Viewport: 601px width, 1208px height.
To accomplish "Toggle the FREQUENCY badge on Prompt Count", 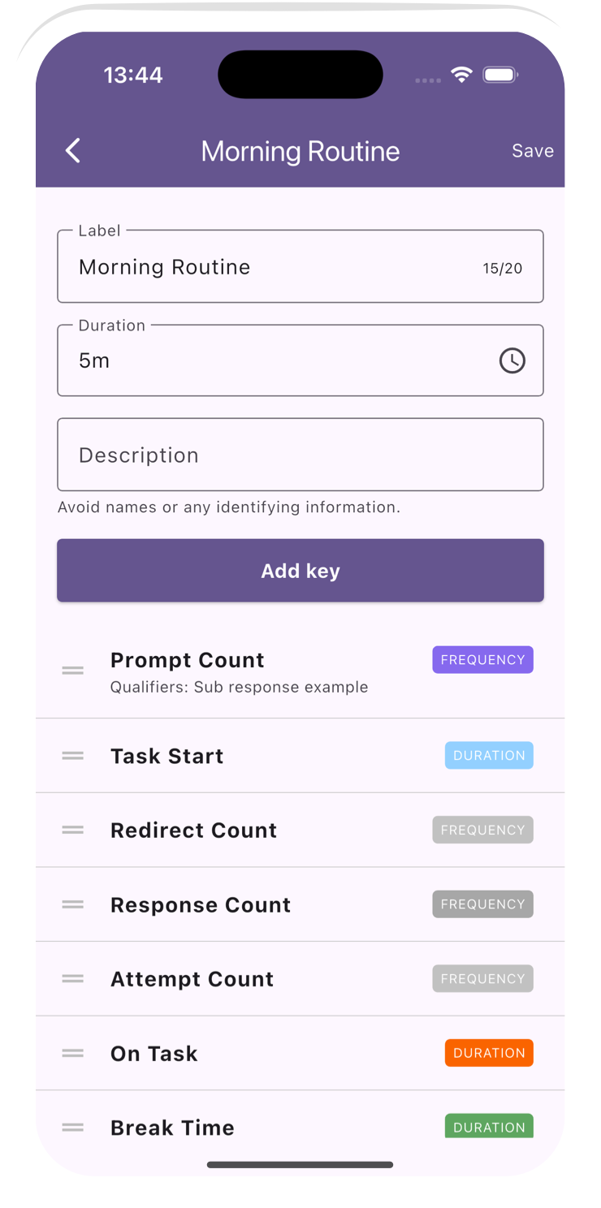I will (482, 659).
